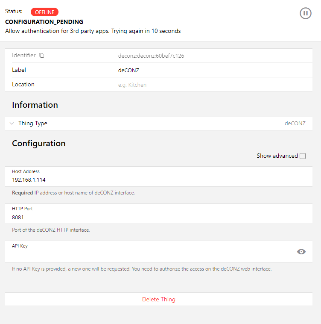The height and width of the screenshot is (324, 321).
Task: Click the CONFIGURATION_PENDING status text
Action: [x=44, y=22]
